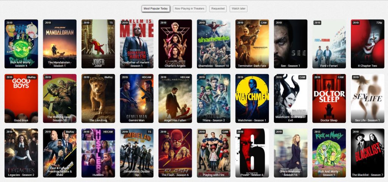Open the Watch later tab
Viewport: 388px width, 182px height.
coord(239,9)
